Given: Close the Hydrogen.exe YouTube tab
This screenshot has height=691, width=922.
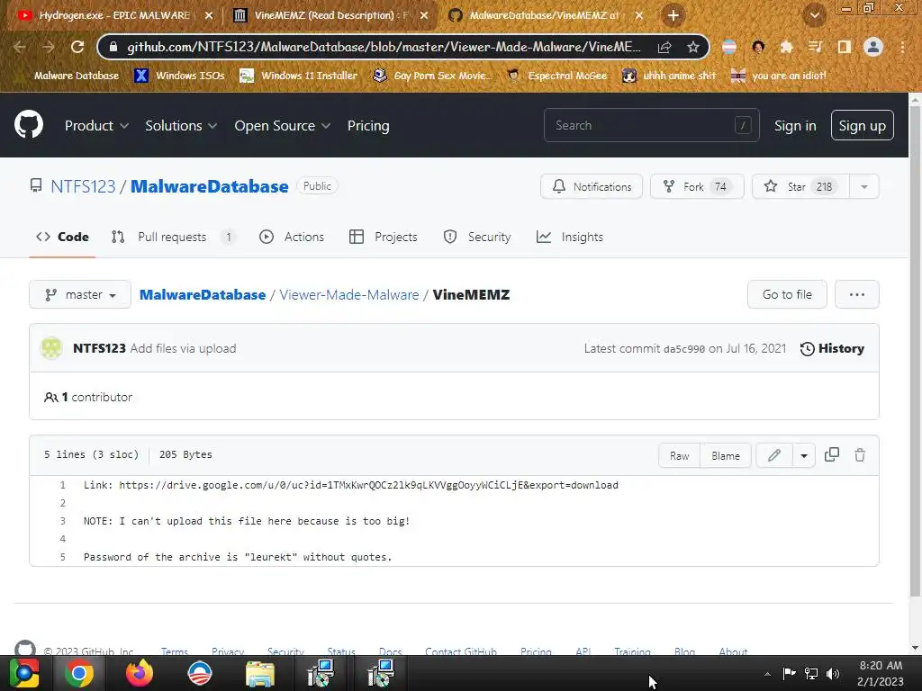Looking at the screenshot, I should pyautogui.click(x=209, y=15).
